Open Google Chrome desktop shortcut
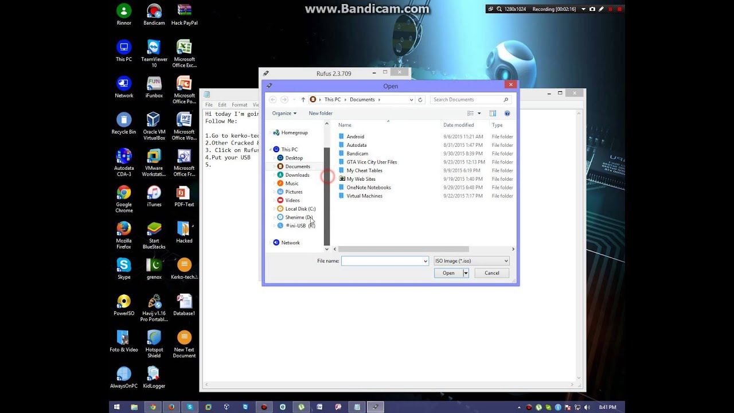The image size is (734, 413). [124, 199]
